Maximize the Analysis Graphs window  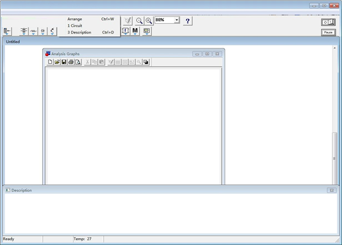[x=207, y=54]
